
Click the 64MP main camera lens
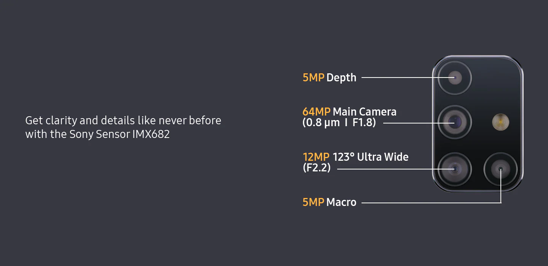(454, 122)
